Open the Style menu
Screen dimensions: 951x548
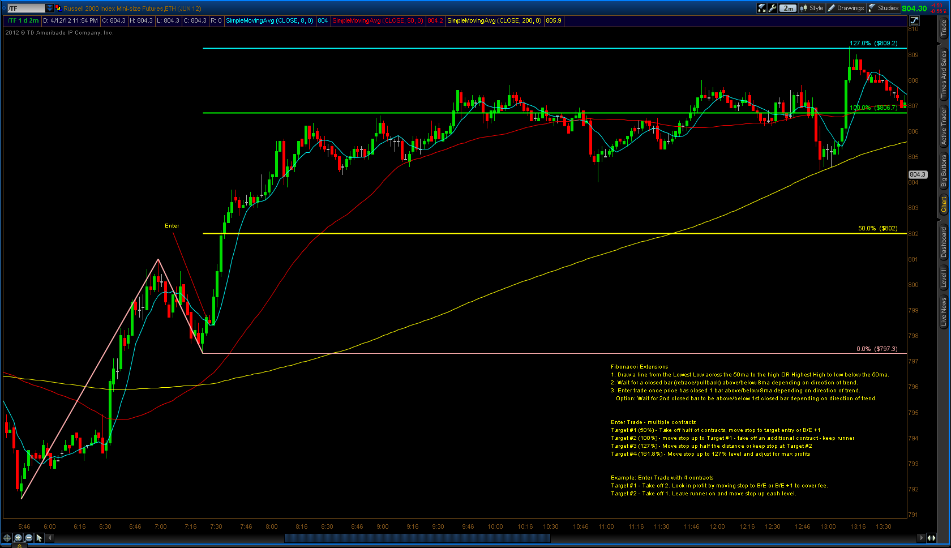pyautogui.click(x=812, y=8)
